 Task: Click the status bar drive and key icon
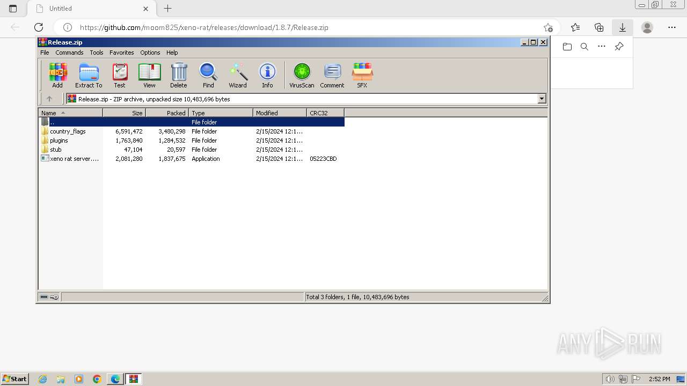(49, 297)
